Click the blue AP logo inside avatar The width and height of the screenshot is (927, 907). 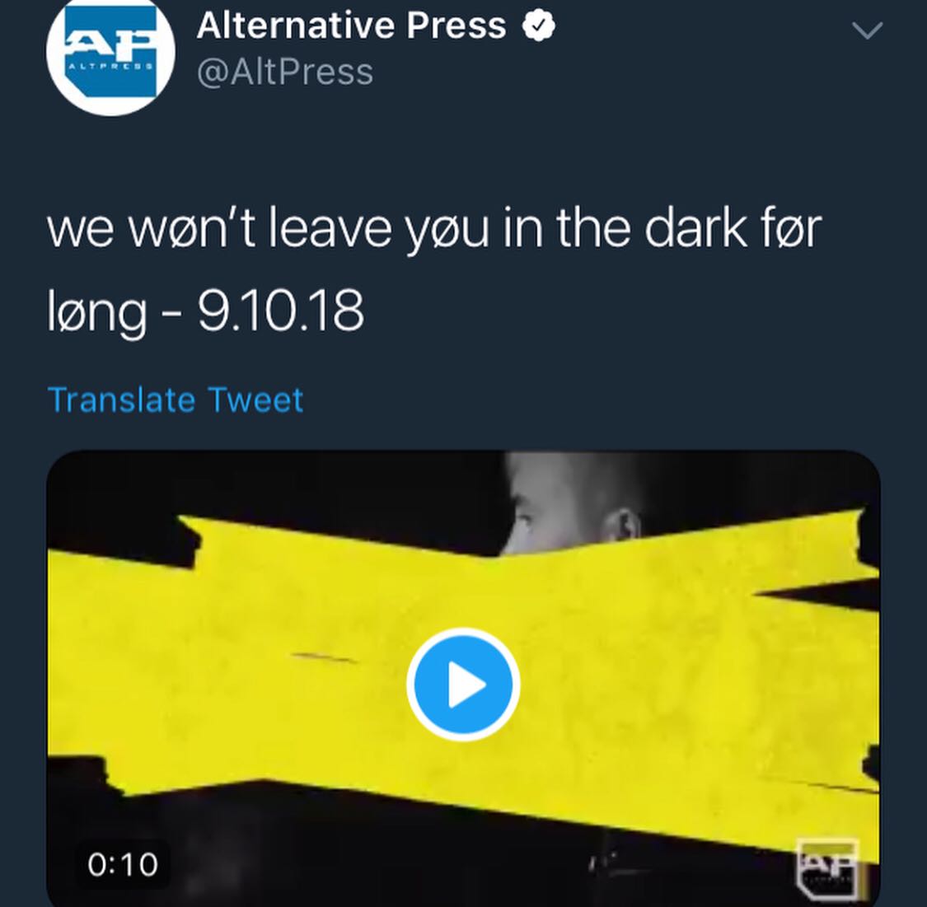[x=111, y=52]
